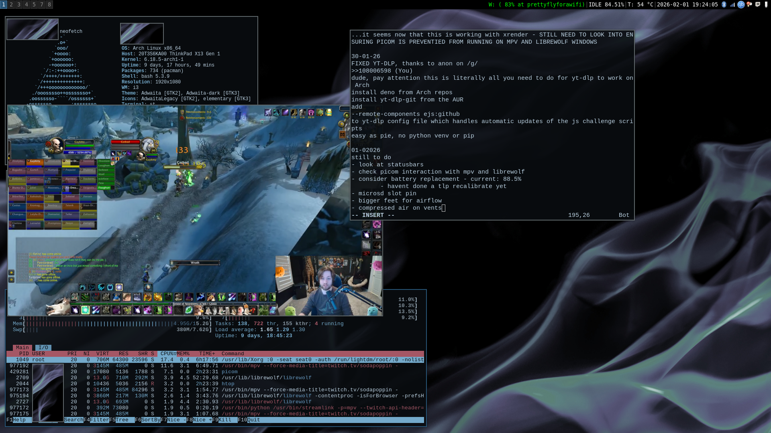
Task: Switch to htop I/O tab
Action: pyautogui.click(x=43, y=348)
